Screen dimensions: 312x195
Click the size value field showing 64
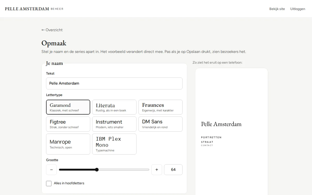point(173,170)
